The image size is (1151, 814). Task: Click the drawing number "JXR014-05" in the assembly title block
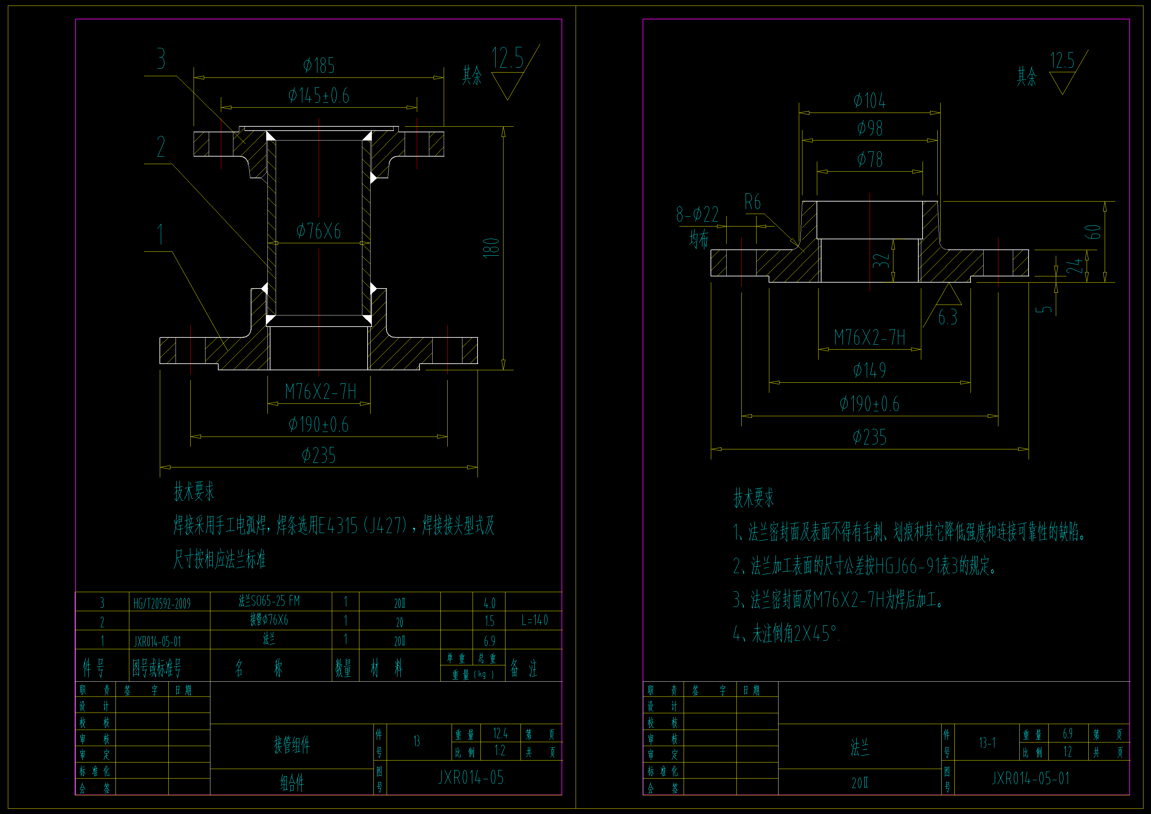tap(471, 778)
